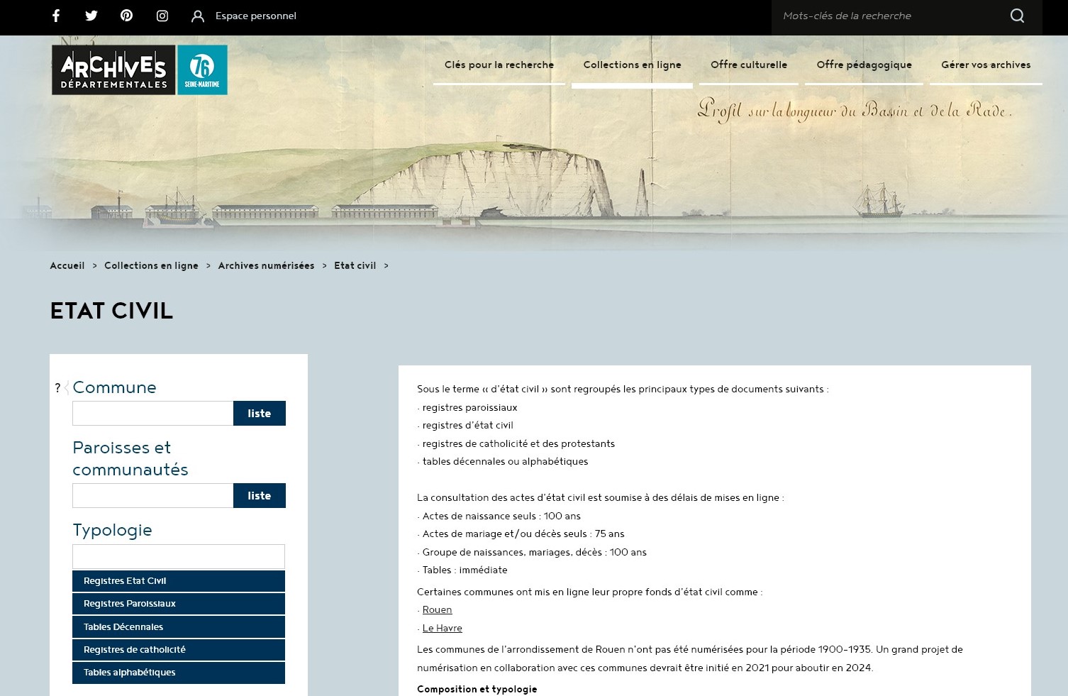Viewport: 1068px width, 696px height.
Task: Open the Facebook page icon
Action: [x=56, y=16]
